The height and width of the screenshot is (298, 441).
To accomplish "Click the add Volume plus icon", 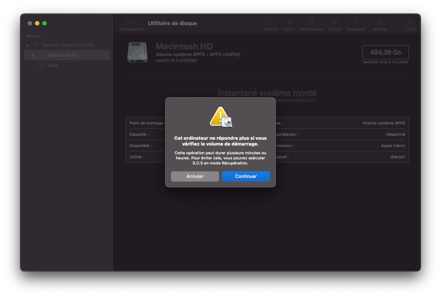I will click(x=266, y=22).
